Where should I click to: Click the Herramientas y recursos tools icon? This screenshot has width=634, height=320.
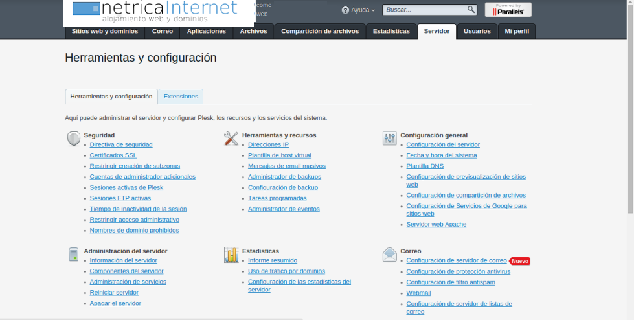click(231, 139)
